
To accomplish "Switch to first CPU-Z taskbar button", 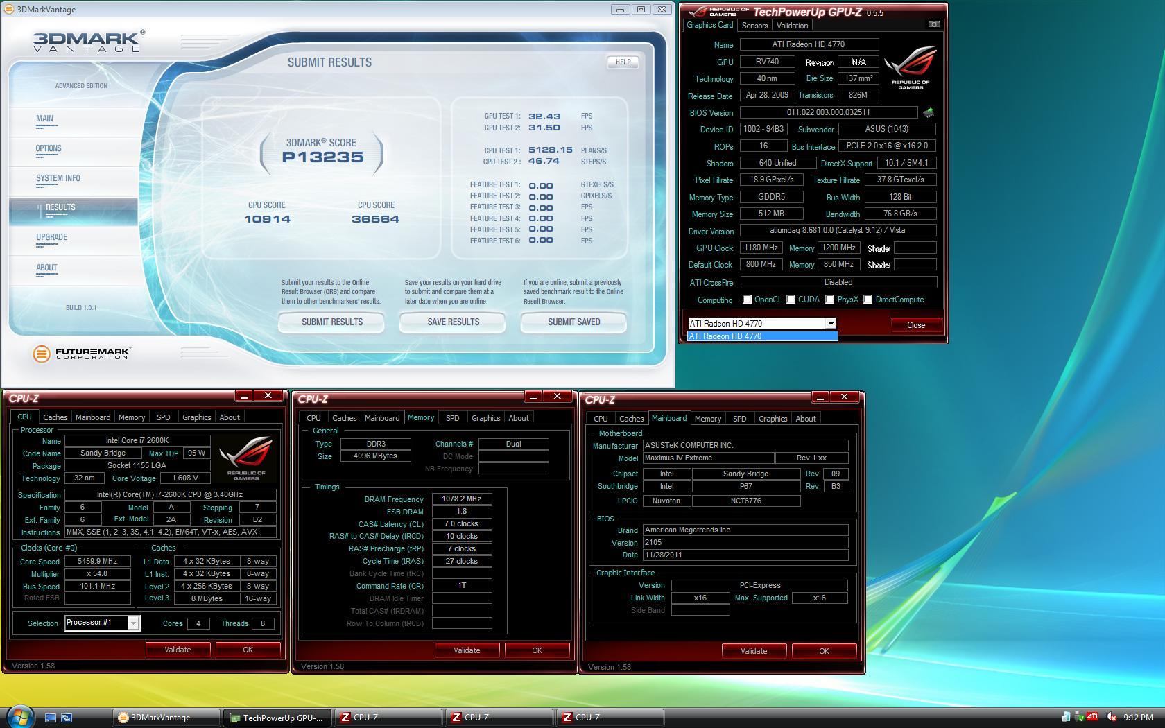I will (x=388, y=718).
